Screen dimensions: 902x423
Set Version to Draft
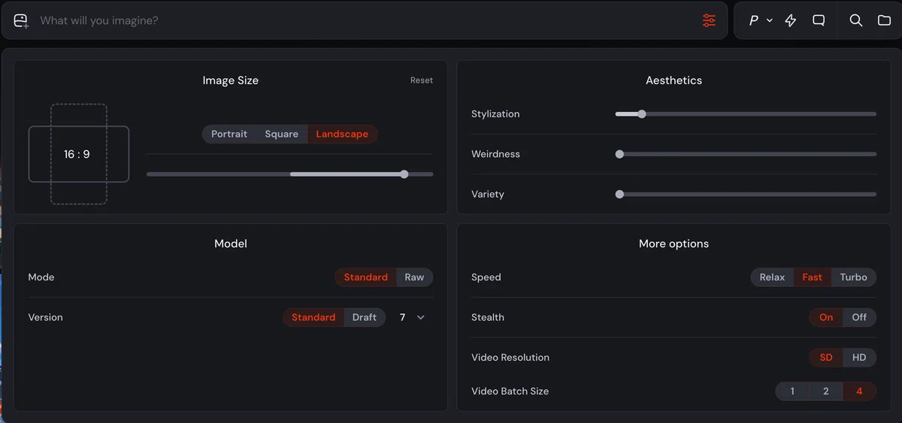(x=365, y=317)
